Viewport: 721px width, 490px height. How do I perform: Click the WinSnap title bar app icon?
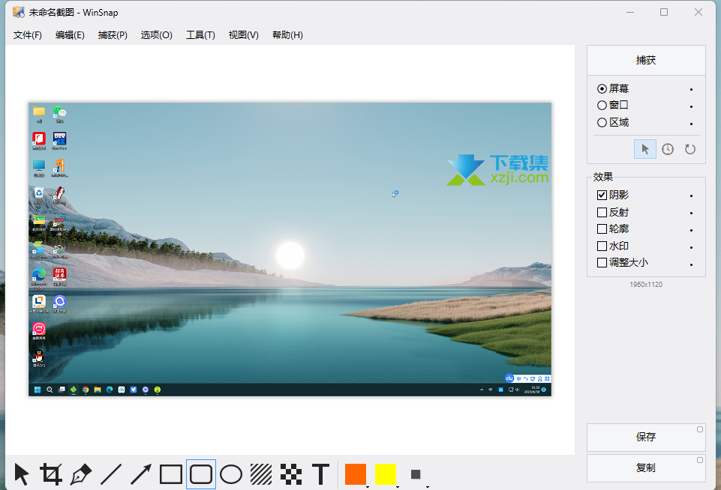tap(19, 13)
